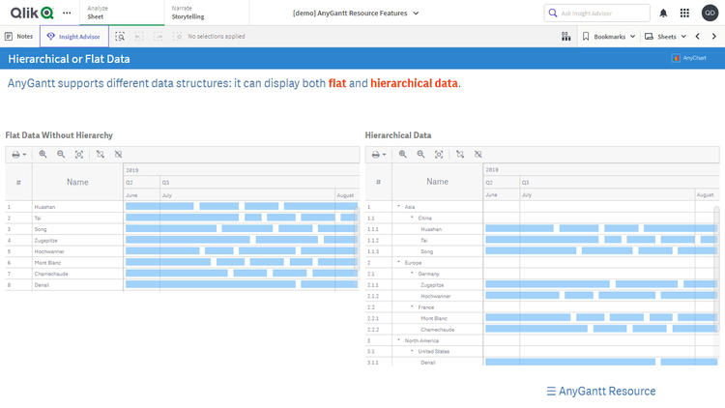
Task: Collapse Germany hierarchy node
Action: point(412,274)
